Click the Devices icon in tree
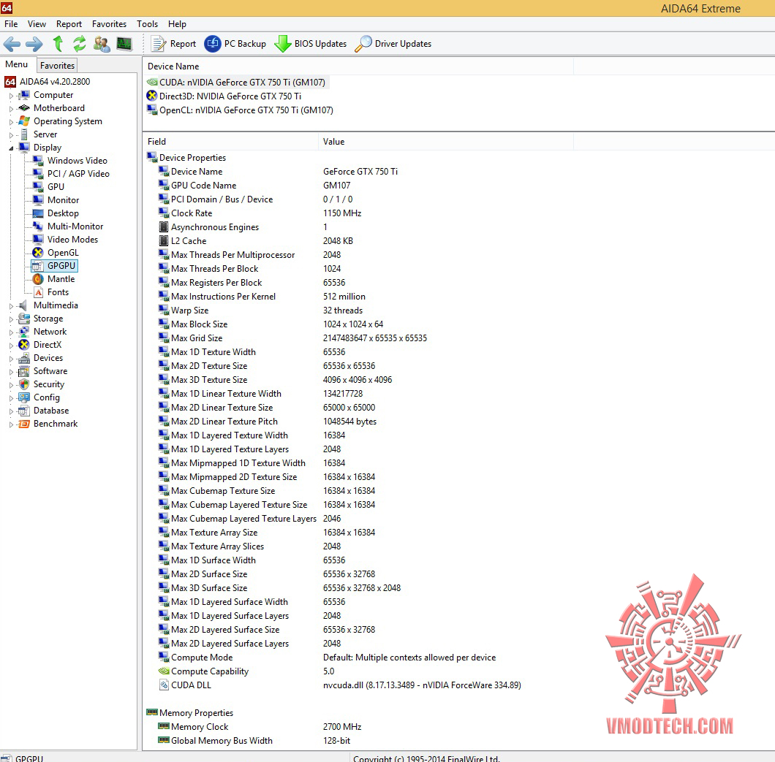 (23, 358)
